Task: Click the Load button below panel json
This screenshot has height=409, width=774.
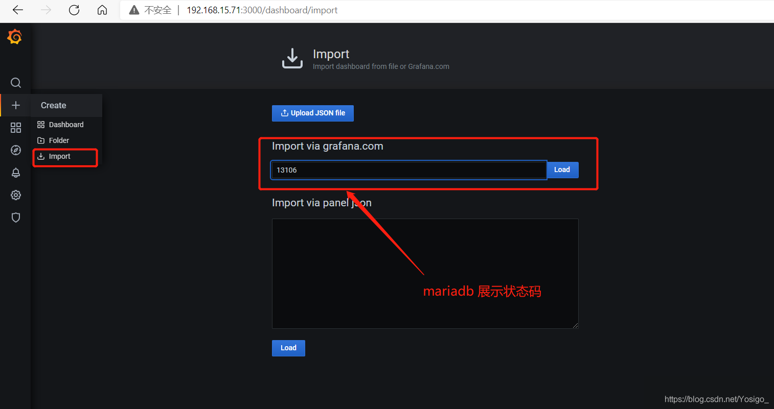Action: [x=288, y=348]
